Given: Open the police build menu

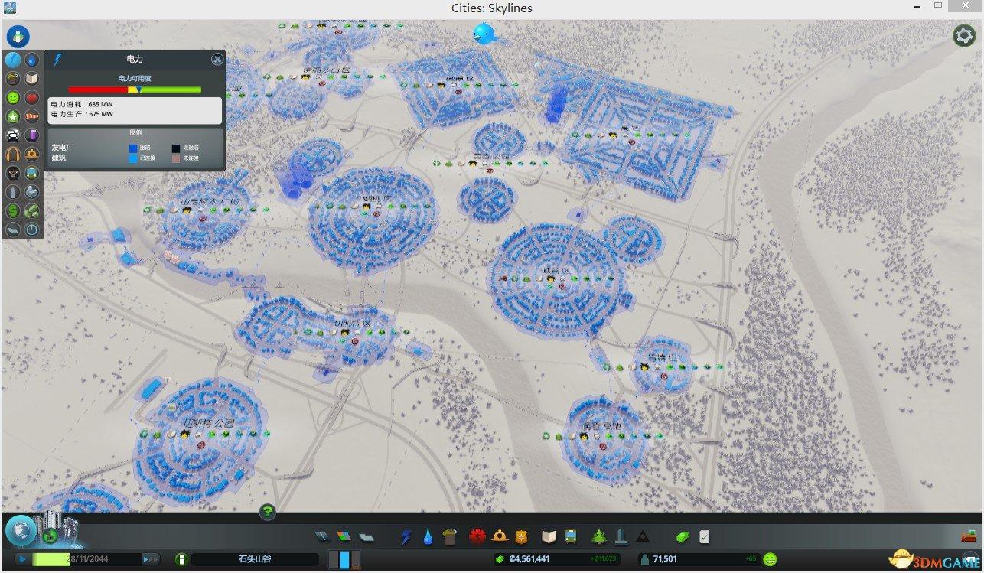Looking at the screenshot, I should [521, 537].
